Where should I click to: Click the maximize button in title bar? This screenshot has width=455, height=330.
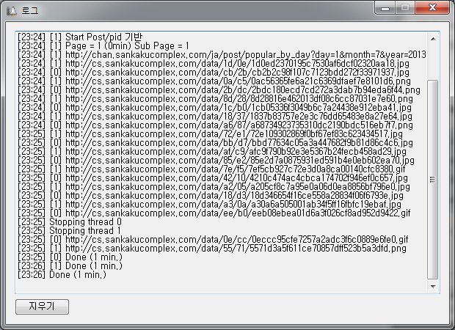point(405,8)
